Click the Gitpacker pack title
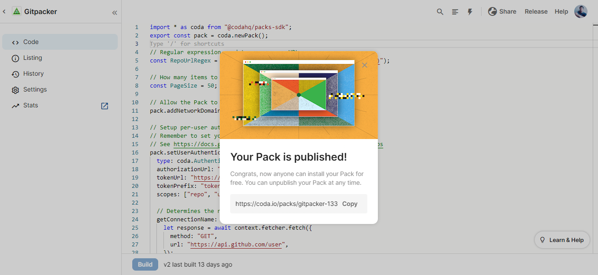The width and height of the screenshot is (598, 275). pyautogui.click(x=40, y=12)
